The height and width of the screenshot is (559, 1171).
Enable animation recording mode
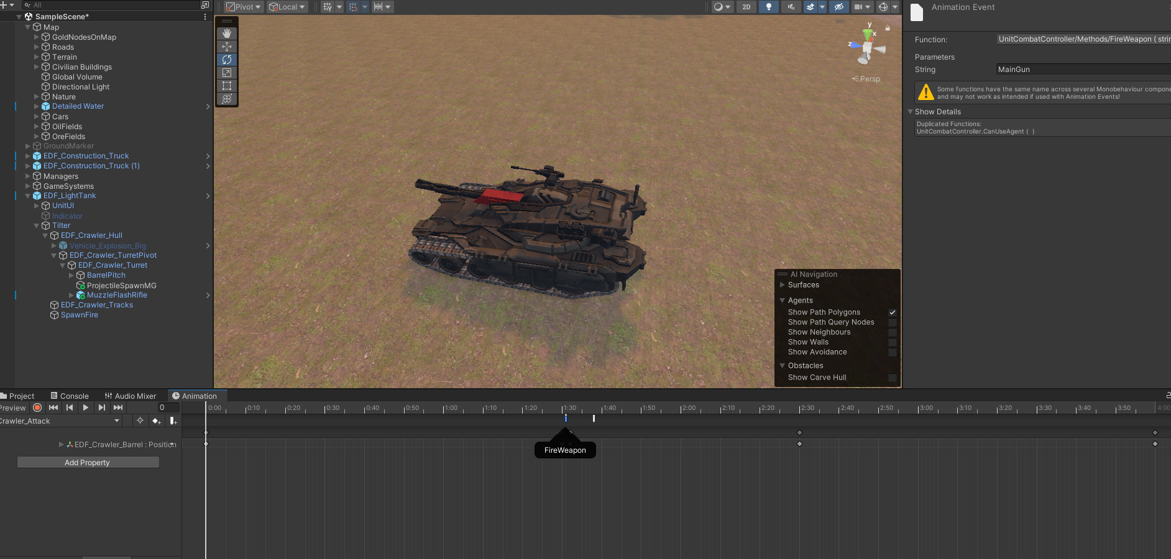pos(37,407)
